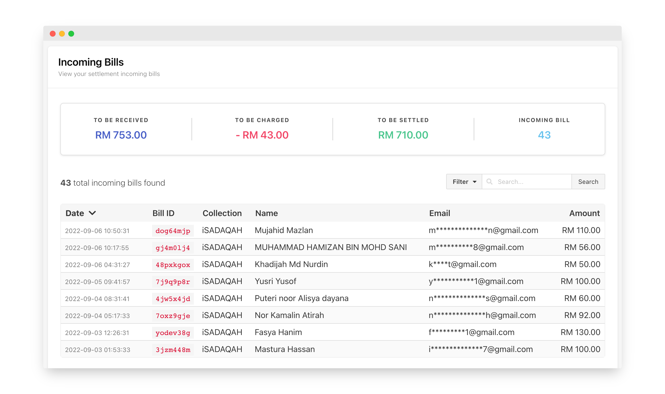
Task: Click the Incoming Bills page heading
Action: 91,62
